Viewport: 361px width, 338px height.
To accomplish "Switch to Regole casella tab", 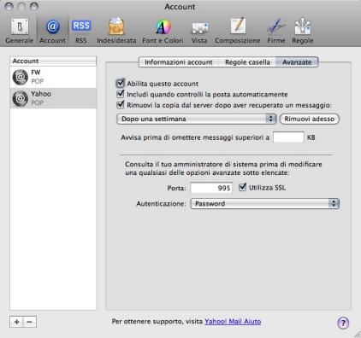I will [247, 62].
